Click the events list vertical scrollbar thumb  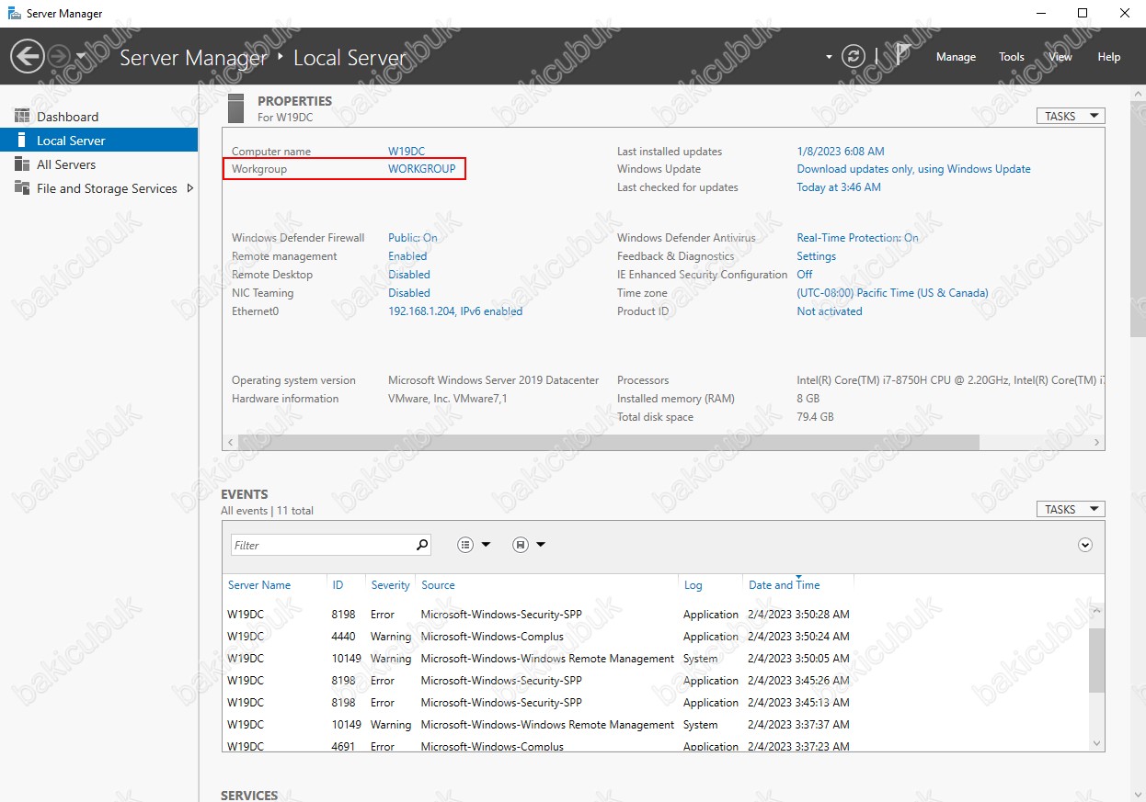point(1096,660)
